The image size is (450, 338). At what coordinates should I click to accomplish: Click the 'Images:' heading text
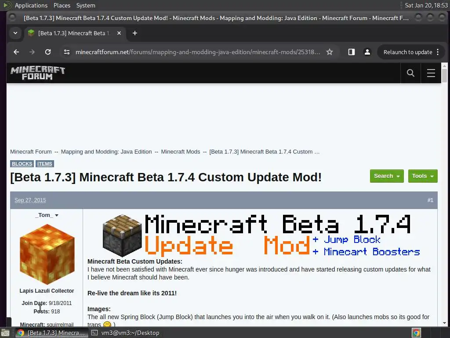tap(99, 309)
